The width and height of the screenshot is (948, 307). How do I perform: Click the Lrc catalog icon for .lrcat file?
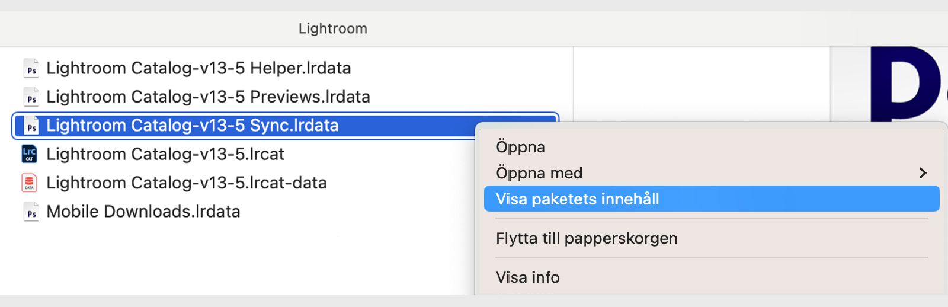pos(29,154)
